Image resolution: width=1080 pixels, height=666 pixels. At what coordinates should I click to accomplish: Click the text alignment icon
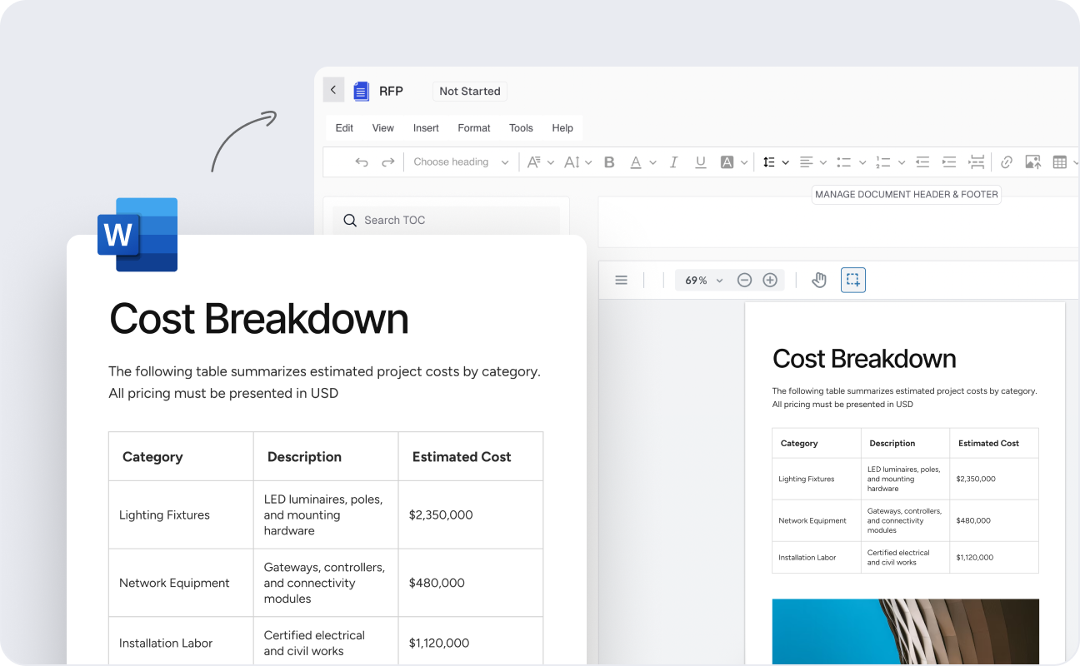[x=806, y=162]
